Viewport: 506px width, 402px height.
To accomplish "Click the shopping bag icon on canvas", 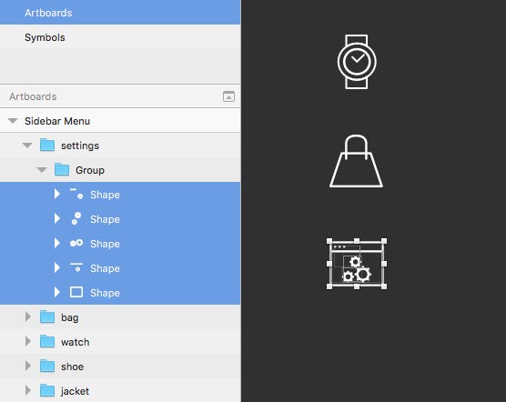I will pos(356,161).
